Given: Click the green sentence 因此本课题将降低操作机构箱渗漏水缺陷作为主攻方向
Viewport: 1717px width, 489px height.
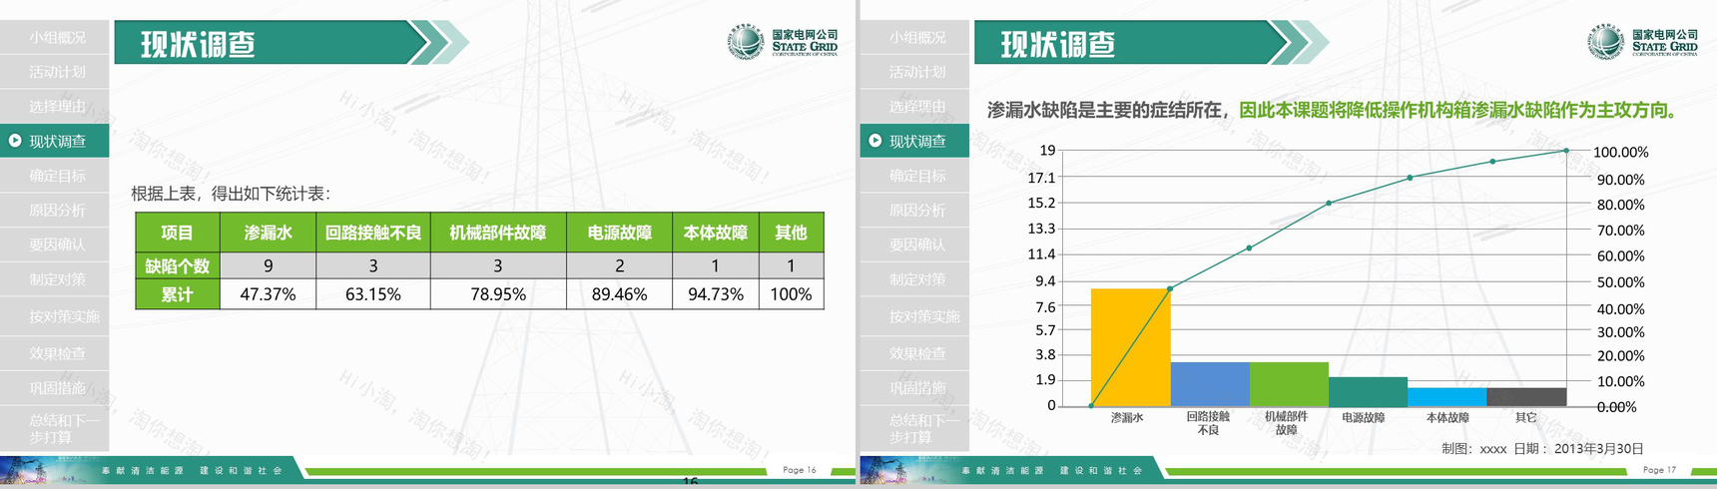Looking at the screenshot, I should [x=1459, y=110].
